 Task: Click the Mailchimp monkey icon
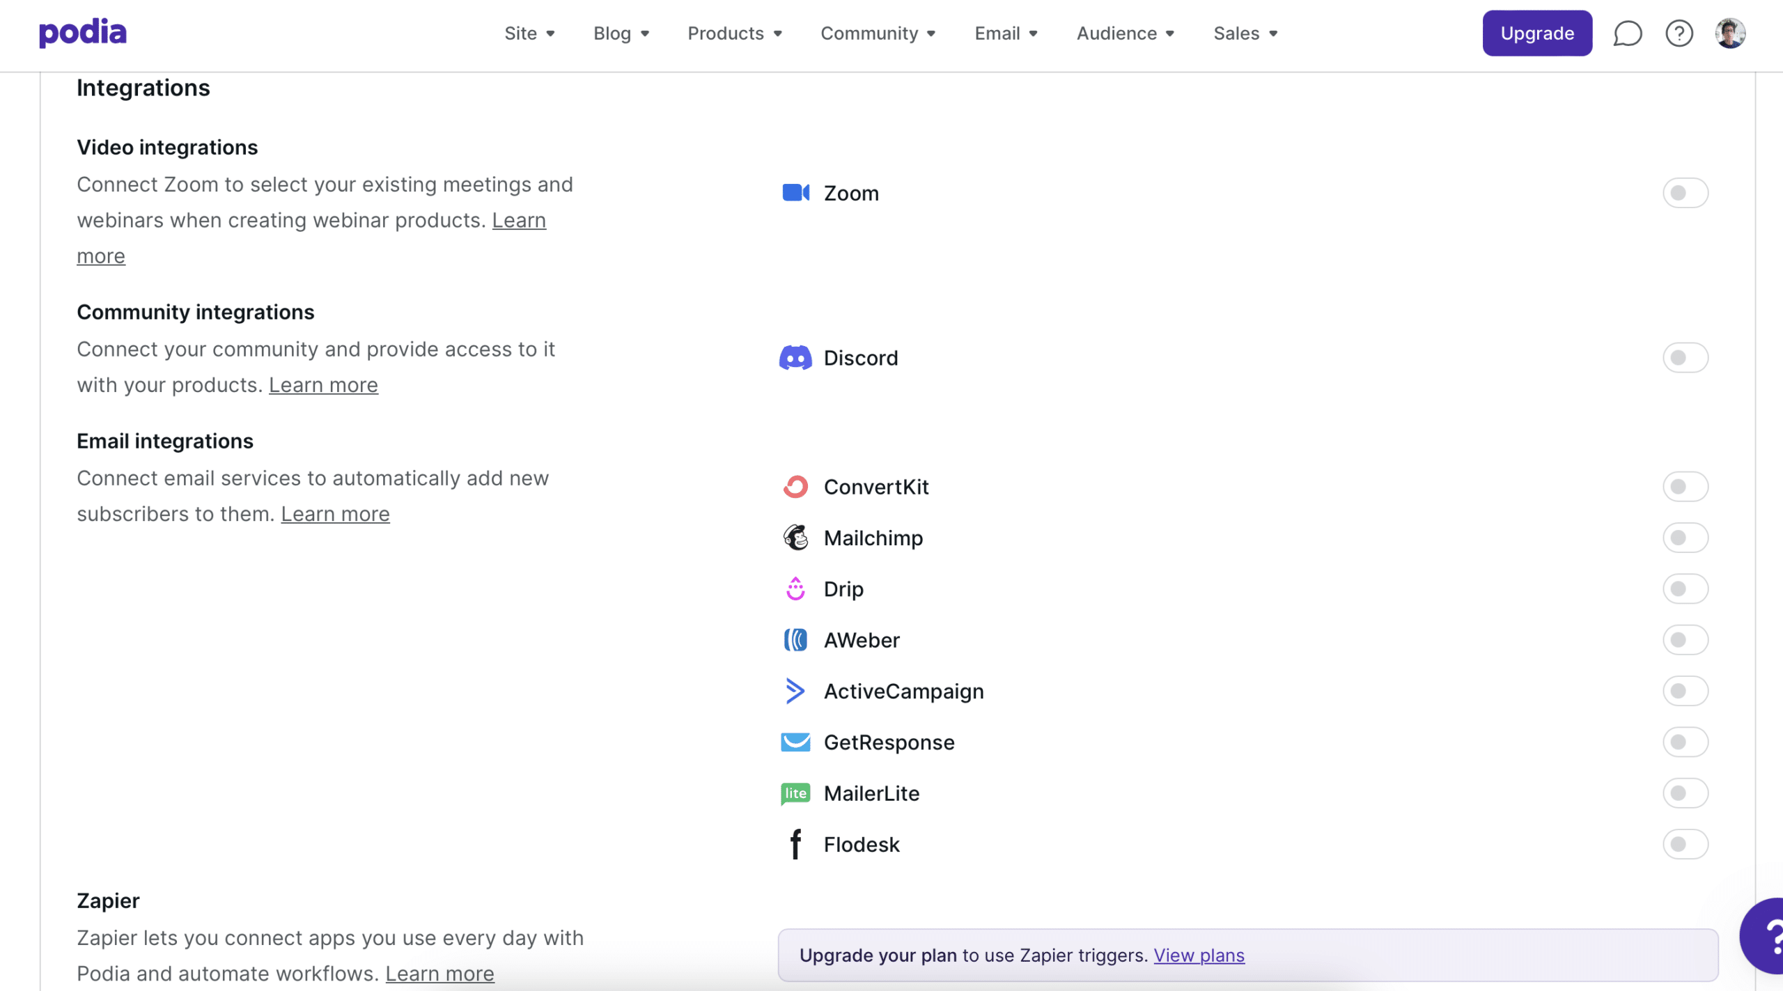tap(795, 538)
